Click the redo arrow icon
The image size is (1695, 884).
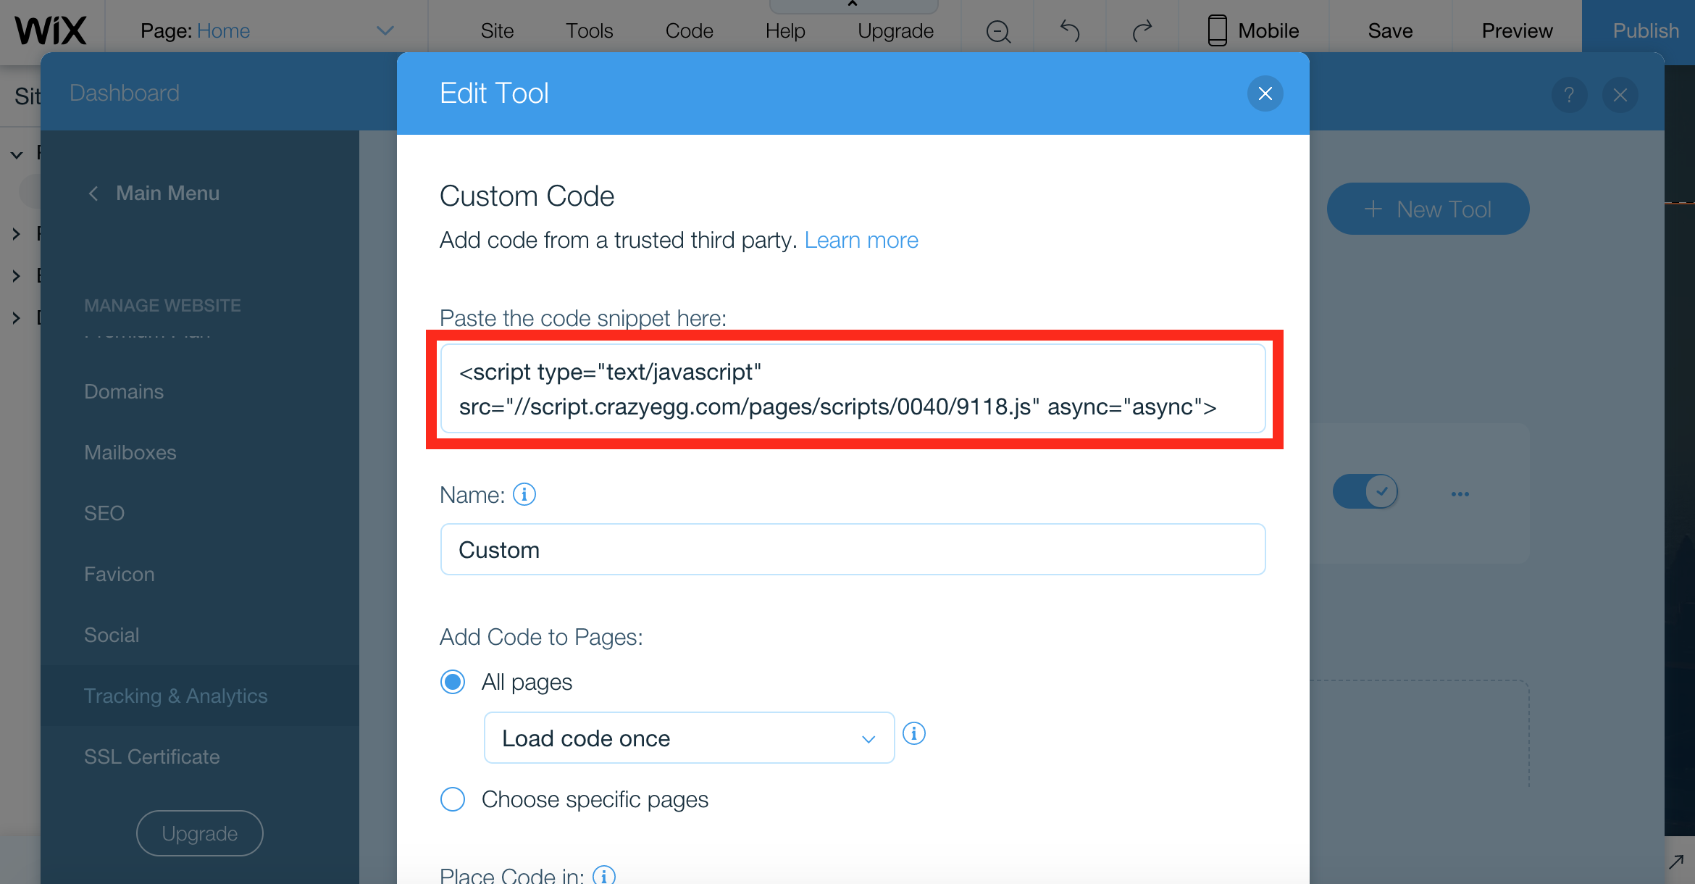click(x=1142, y=30)
